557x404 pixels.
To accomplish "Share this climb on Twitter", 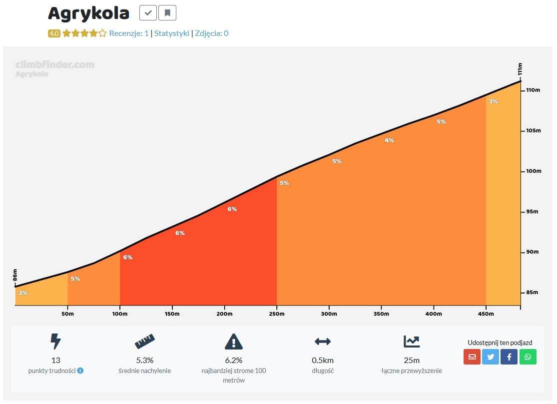I will [x=491, y=356].
